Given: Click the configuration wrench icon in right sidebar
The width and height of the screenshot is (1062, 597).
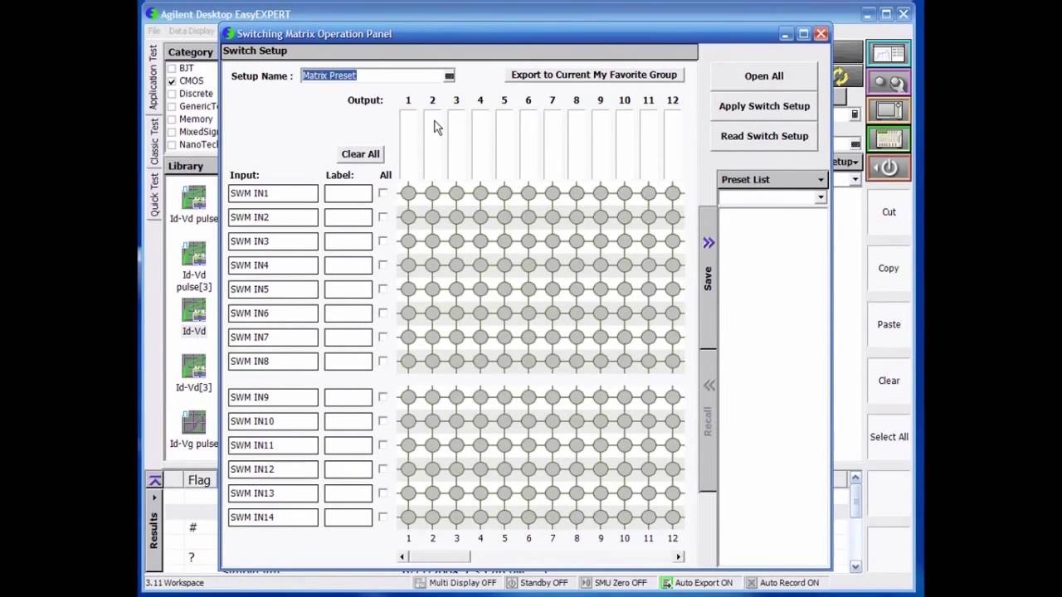Looking at the screenshot, I should tap(889, 82).
